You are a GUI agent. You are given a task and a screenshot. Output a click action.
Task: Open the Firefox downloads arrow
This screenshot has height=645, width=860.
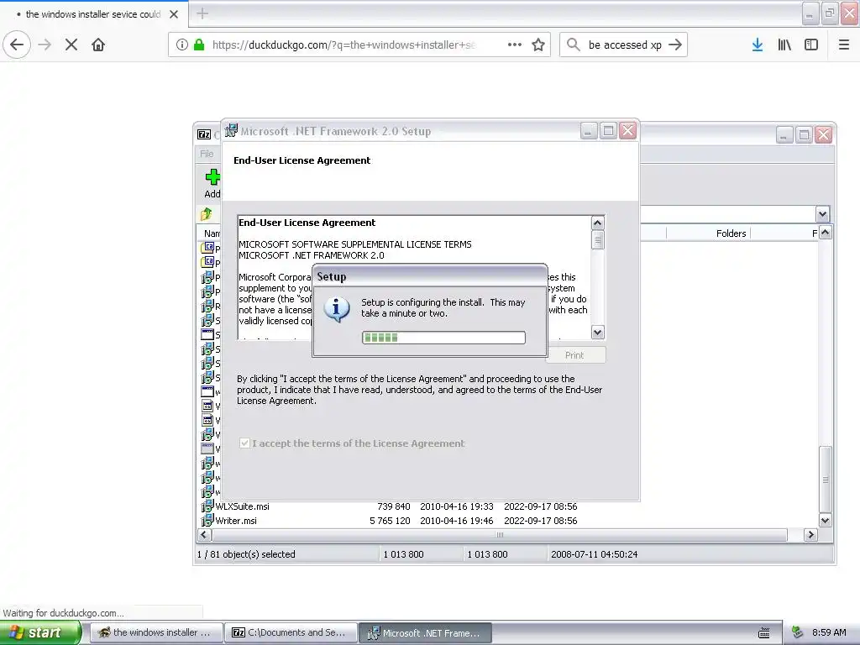758,45
